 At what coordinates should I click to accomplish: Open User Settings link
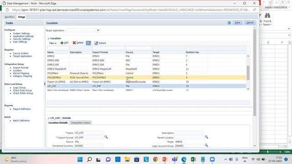coord(20,42)
